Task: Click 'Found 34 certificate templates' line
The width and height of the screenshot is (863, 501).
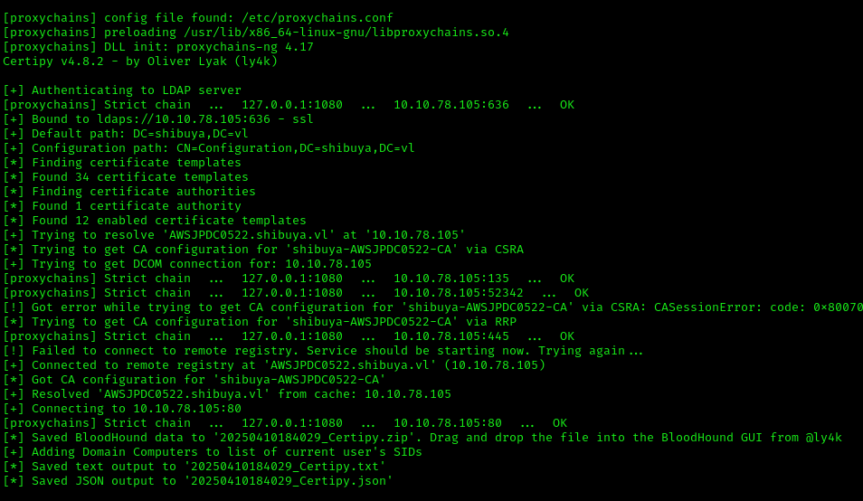Action: pos(126,177)
